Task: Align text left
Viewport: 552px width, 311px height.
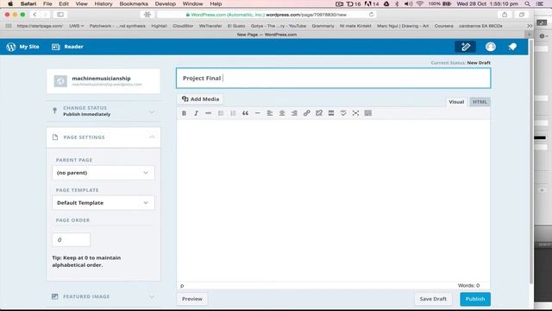Action: pos(270,113)
